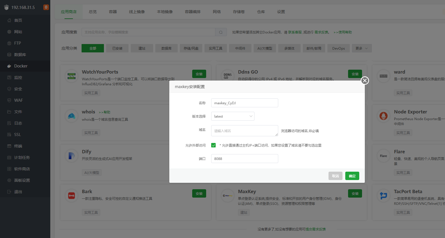The image size is (445, 238).
Task: Select the 全部 category filter
Action: point(93,48)
